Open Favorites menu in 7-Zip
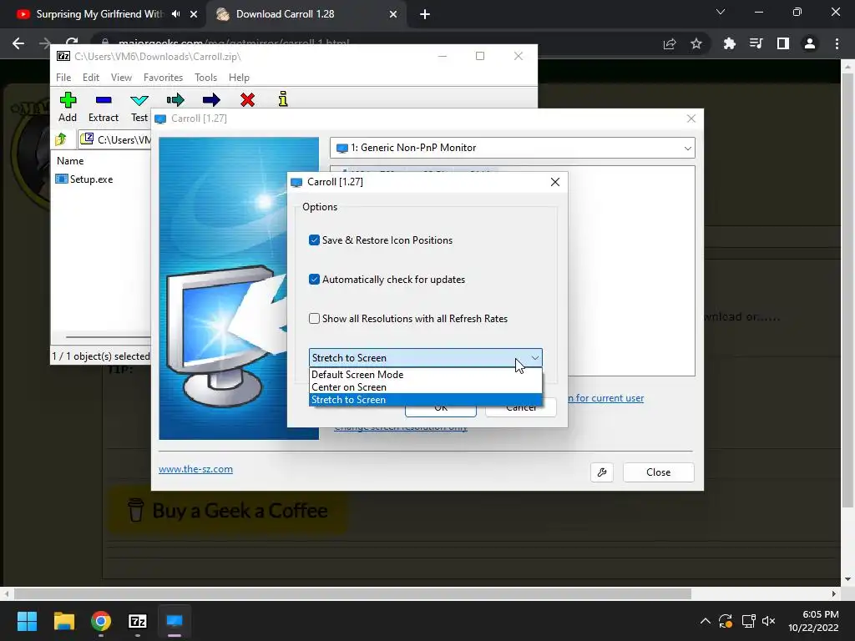Image resolution: width=855 pixels, height=641 pixels. (x=163, y=78)
